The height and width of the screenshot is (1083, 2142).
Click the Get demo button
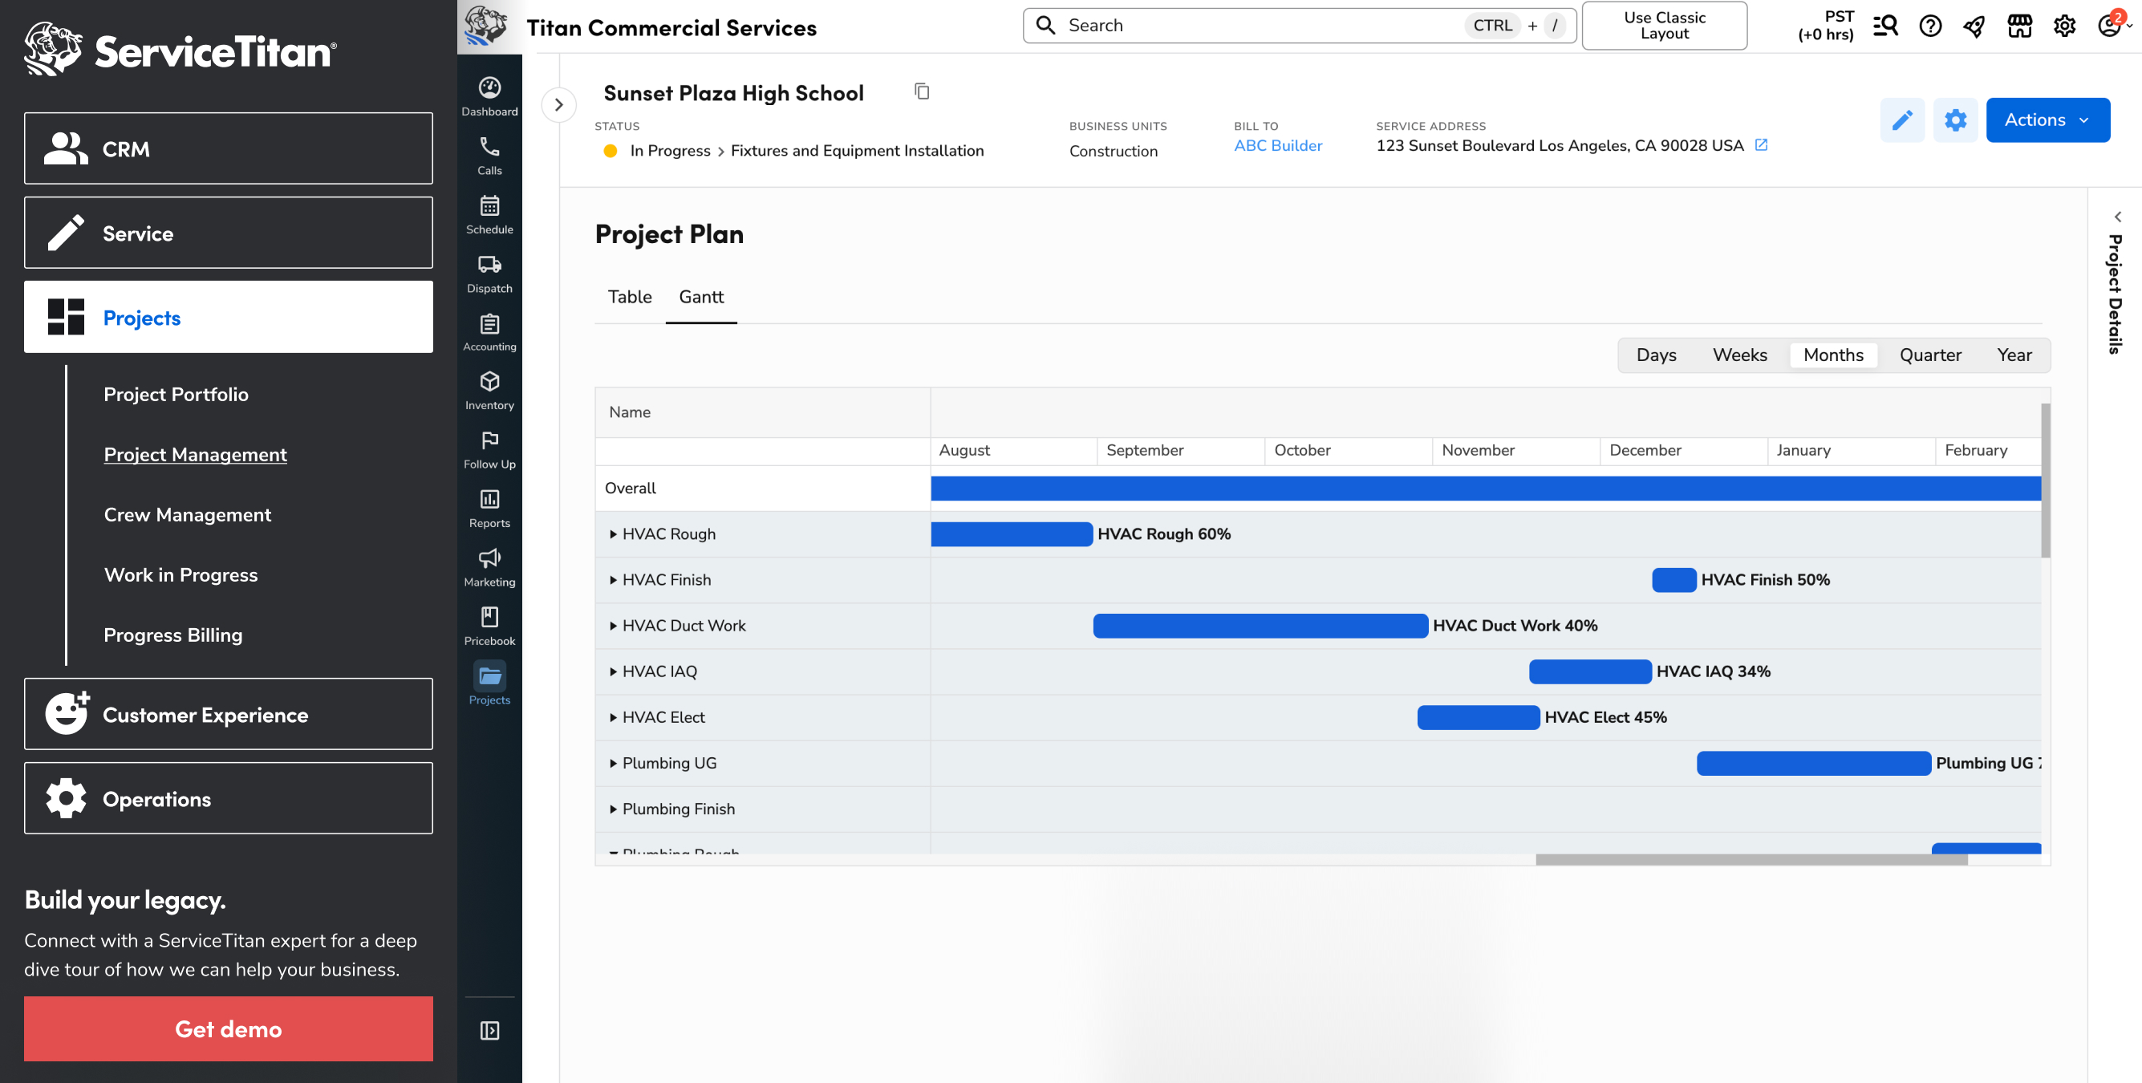[x=228, y=1029]
